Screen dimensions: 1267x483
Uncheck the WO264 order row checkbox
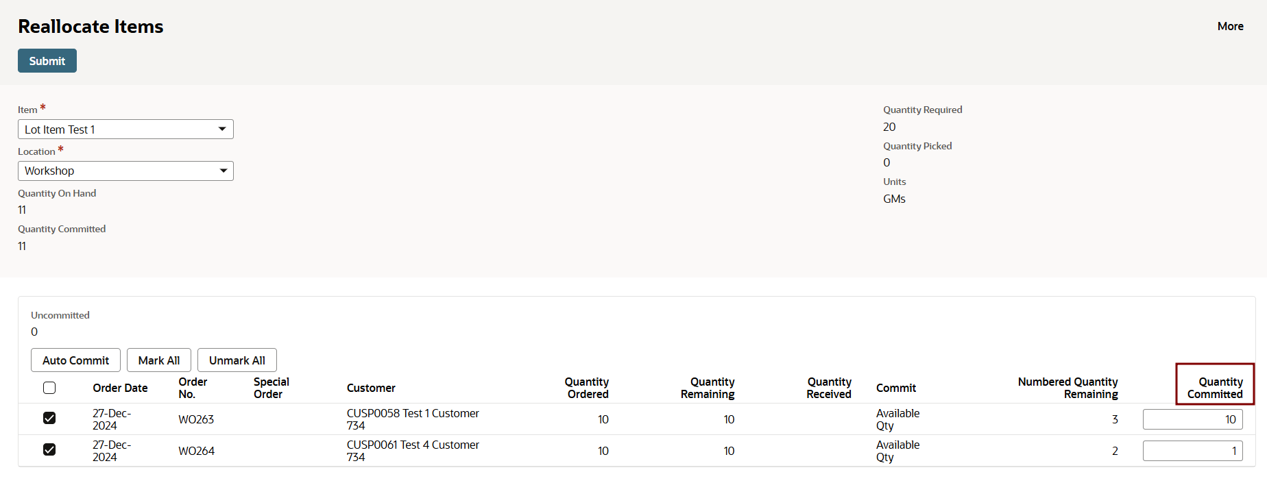tap(49, 449)
